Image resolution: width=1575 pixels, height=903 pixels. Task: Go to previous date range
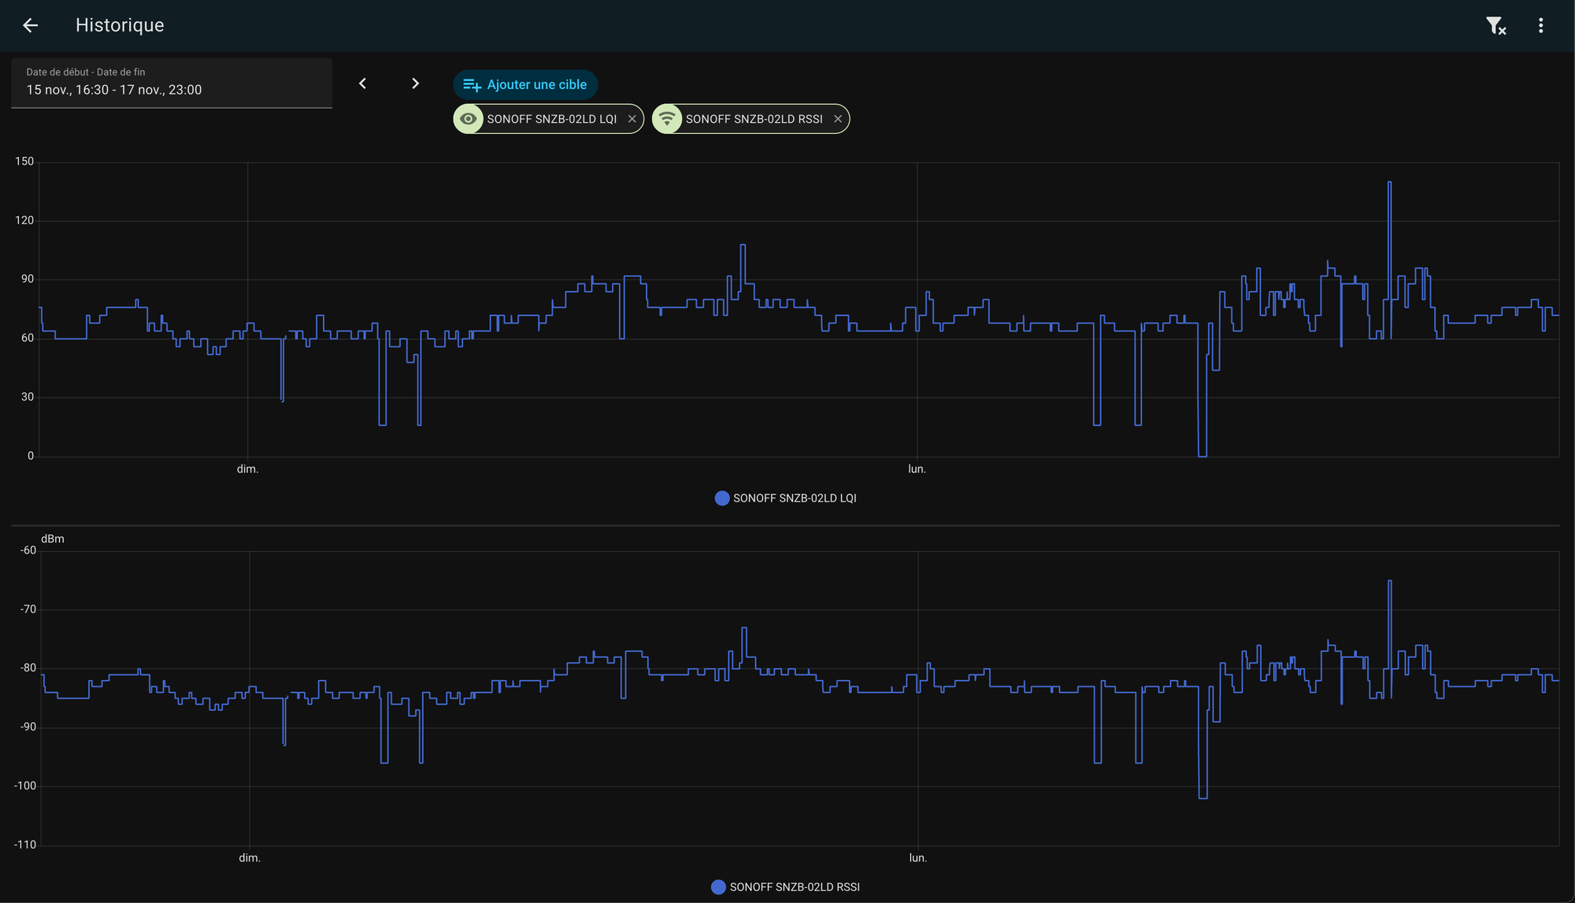(362, 83)
